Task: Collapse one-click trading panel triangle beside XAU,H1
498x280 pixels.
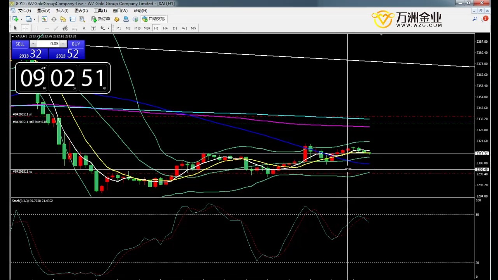Action: (13, 36)
